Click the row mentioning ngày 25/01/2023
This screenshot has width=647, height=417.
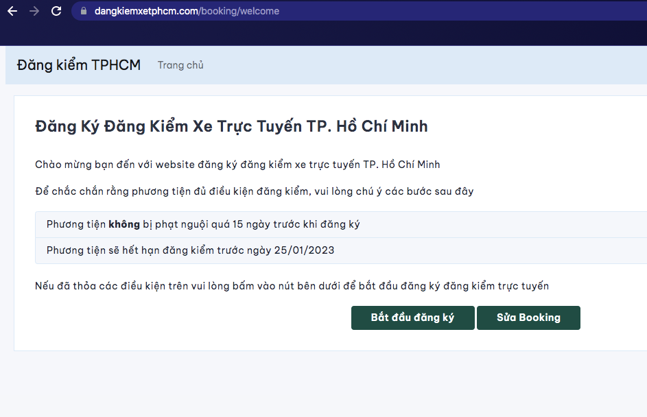click(189, 250)
